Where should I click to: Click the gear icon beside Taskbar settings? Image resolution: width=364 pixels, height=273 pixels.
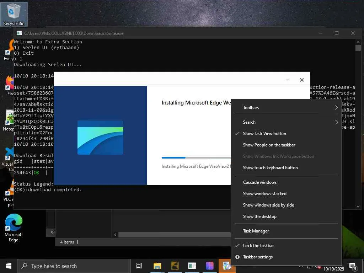(x=237, y=257)
